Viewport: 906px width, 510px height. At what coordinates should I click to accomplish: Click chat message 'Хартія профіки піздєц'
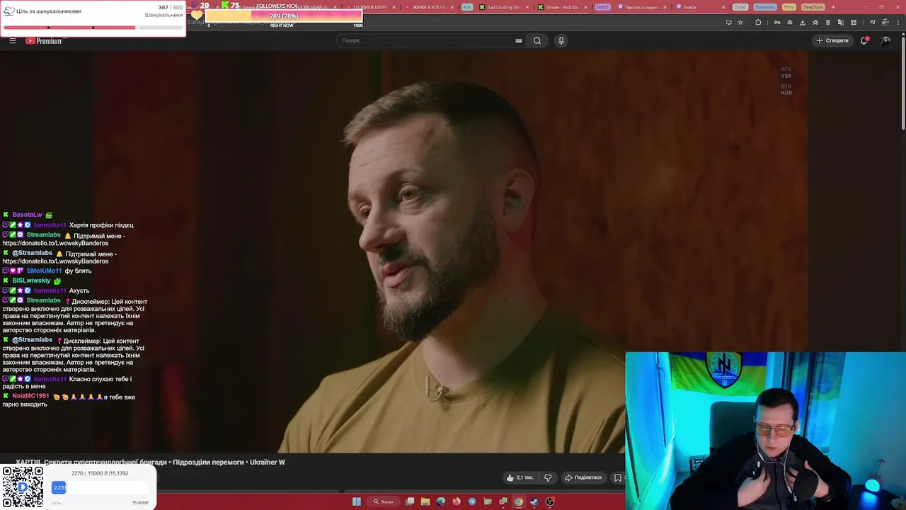(101, 225)
